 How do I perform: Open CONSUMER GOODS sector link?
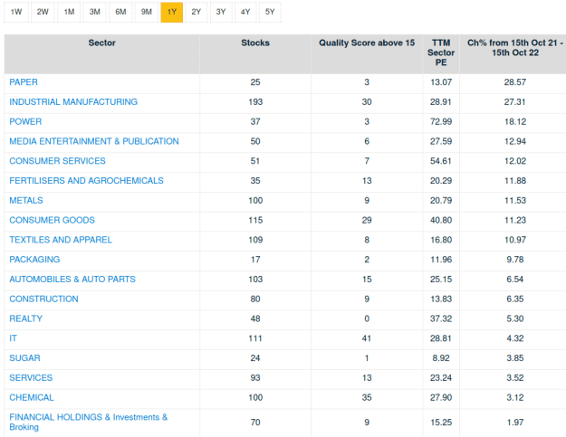coord(52,220)
